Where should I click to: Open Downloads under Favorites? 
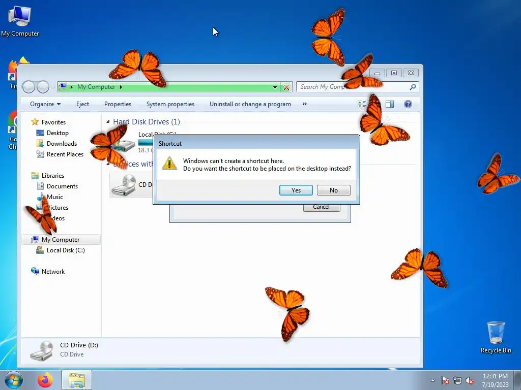pyautogui.click(x=62, y=144)
